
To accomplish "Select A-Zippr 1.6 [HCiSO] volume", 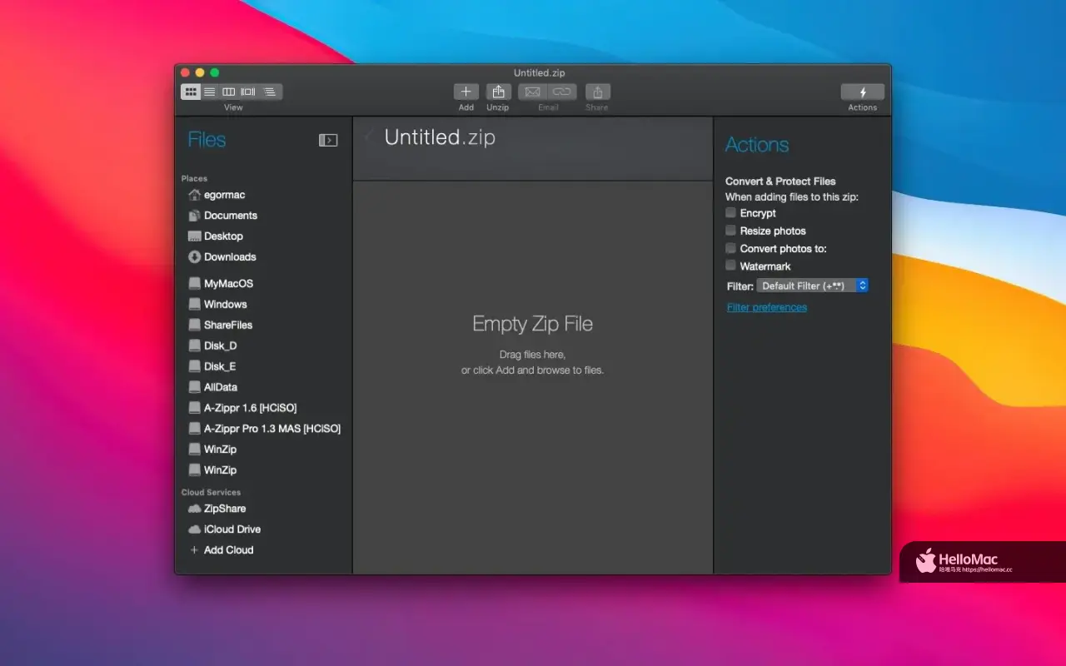I will tap(242, 409).
